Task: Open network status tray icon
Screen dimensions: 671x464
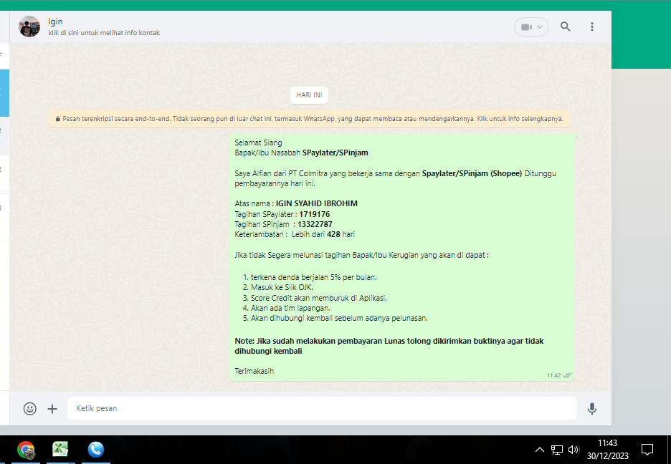Action: [x=557, y=450]
